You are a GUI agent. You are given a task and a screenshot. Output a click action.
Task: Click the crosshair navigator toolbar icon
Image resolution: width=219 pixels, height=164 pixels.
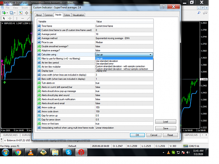27,13
